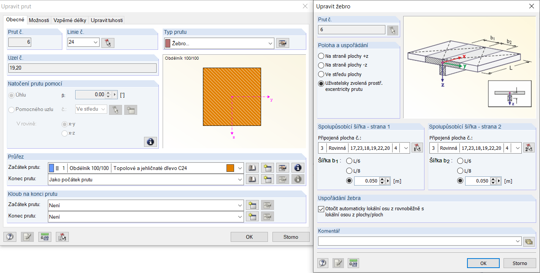This screenshot has width=540, height=273.
Task: Click blue cross-section color swatch in Začátek prutu
Action: (52, 168)
